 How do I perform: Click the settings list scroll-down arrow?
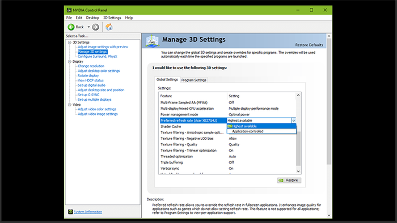[x=298, y=171]
